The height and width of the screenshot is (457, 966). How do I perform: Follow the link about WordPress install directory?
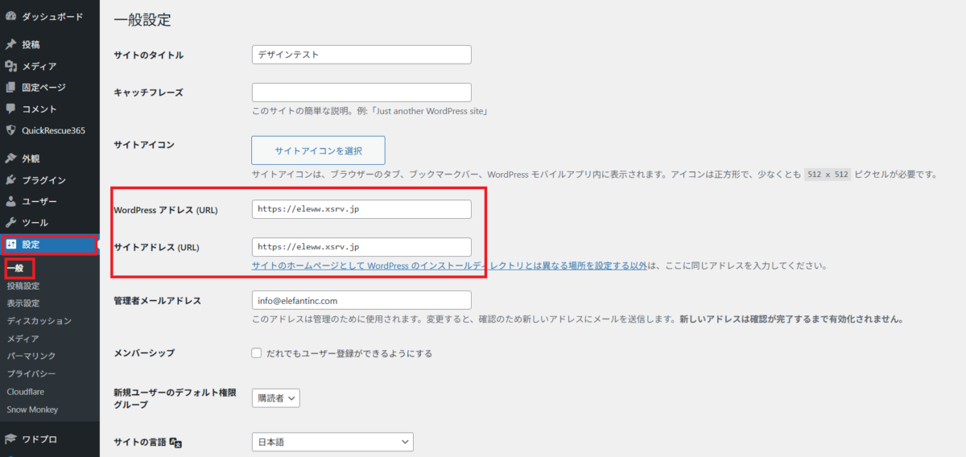pos(449,266)
